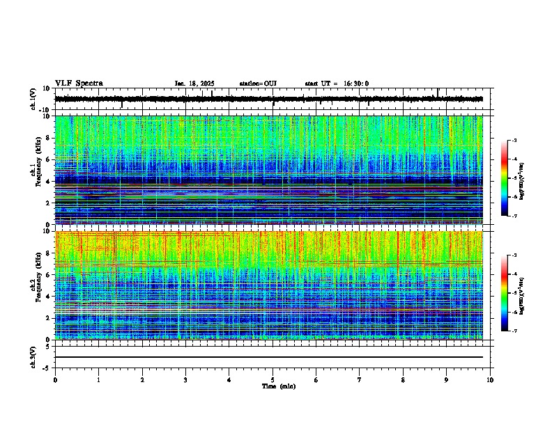Screen dimensions: 552x426
Task: Click the 'start UT = 16:30:0' label
Action: [x=337, y=84]
